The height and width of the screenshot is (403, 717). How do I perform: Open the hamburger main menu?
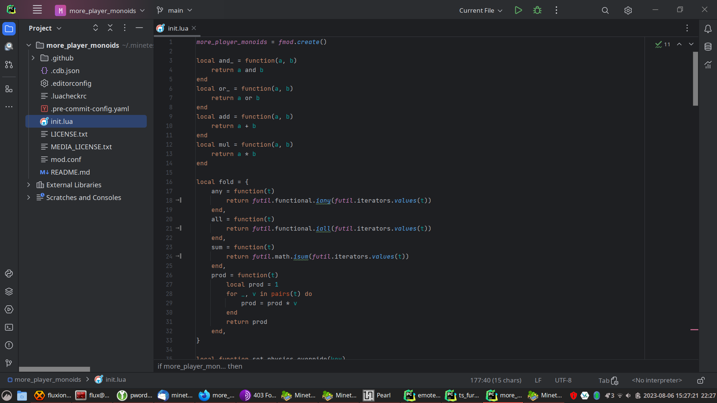click(x=37, y=10)
